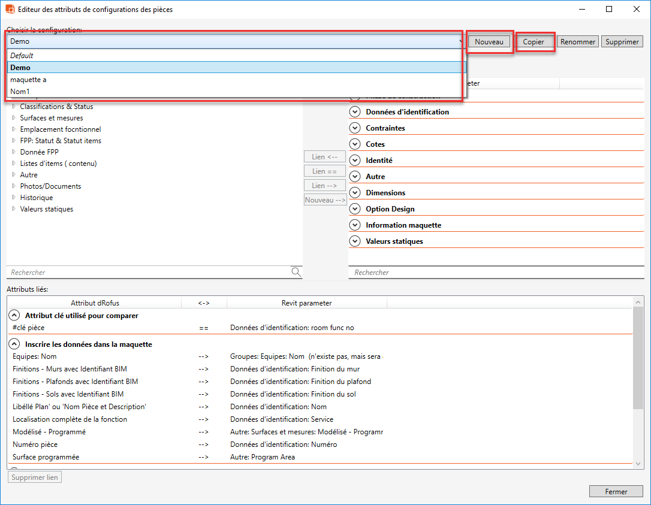Image resolution: width=651 pixels, height=505 pixels.
Task: Pick 'Nom1' in the configuration dropdown
Action: (x=20, y=92)
